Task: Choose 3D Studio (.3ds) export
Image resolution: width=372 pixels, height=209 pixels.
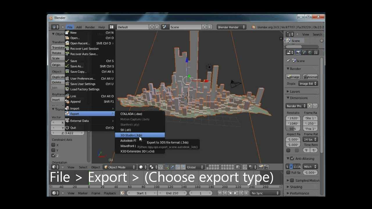Action: [x=140, y=135]
